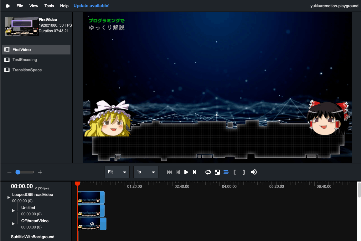361x241 pixels.
Task: Toggle transparency checkerboard background
Action: point(217,172)
